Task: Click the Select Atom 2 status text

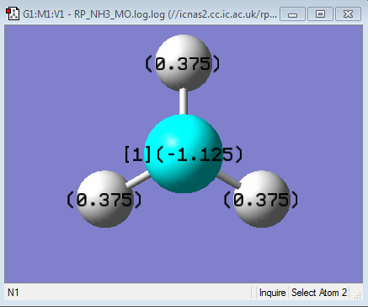Action: click(x=319, y=293)
